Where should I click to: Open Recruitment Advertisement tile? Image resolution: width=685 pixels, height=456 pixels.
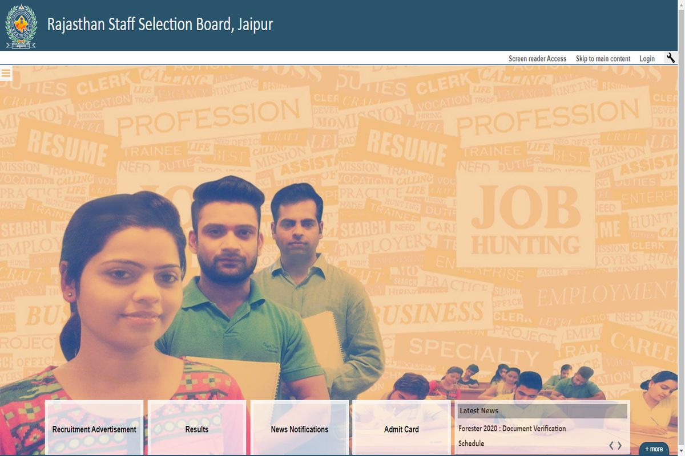[94, 429]
